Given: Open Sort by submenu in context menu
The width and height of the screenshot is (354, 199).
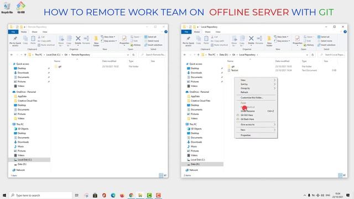Looking at the screenshot, I should pos(256,84).
